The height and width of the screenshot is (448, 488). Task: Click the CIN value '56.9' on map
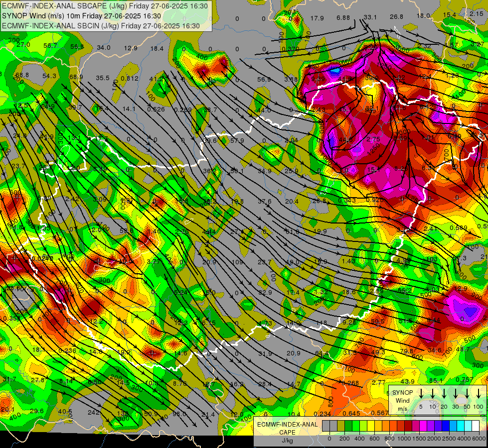[264, 80]
